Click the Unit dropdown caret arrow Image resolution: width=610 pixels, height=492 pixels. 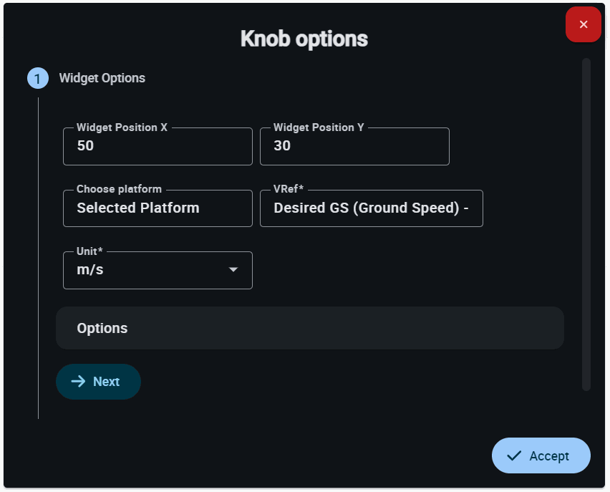pyautogui.click(x=233, y=270)
